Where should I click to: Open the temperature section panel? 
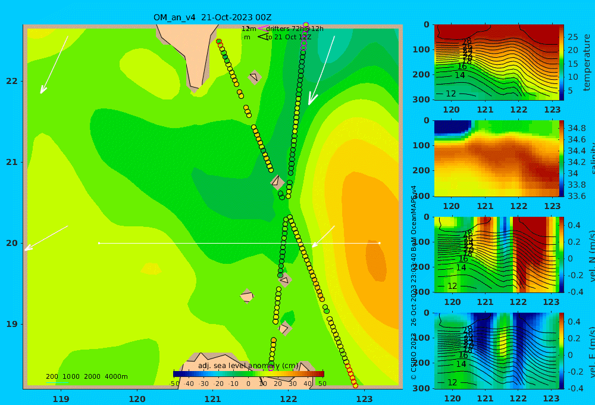coord(496,63)
